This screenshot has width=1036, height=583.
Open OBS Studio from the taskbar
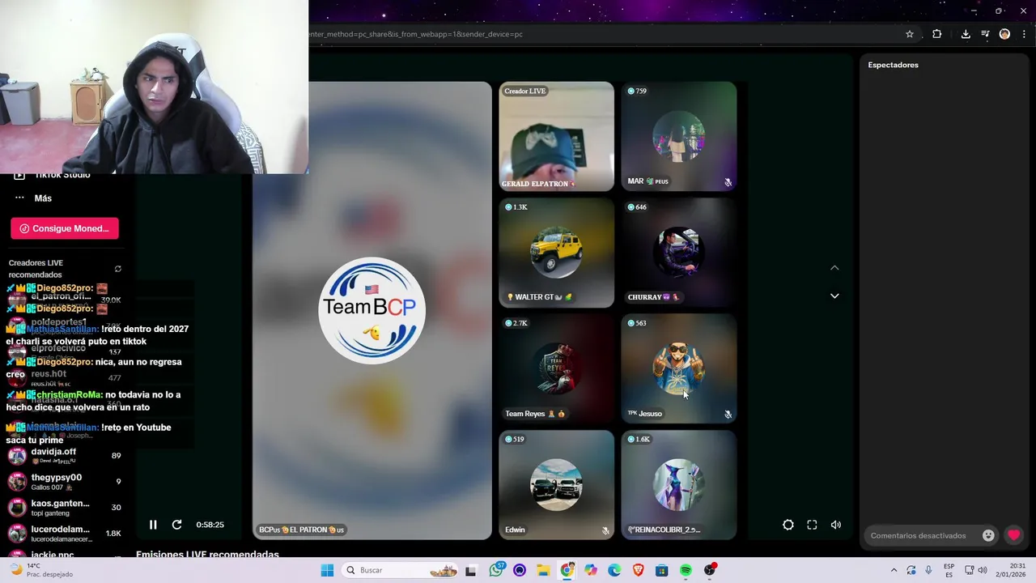coord(710,570)
